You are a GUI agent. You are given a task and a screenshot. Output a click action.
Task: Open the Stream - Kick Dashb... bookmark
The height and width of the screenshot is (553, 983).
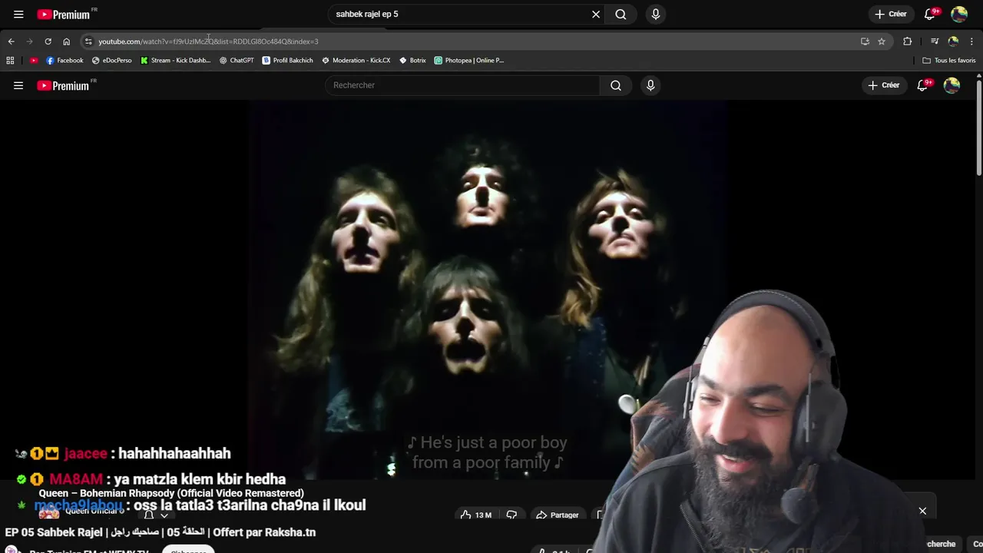click(x=176, y=60)
